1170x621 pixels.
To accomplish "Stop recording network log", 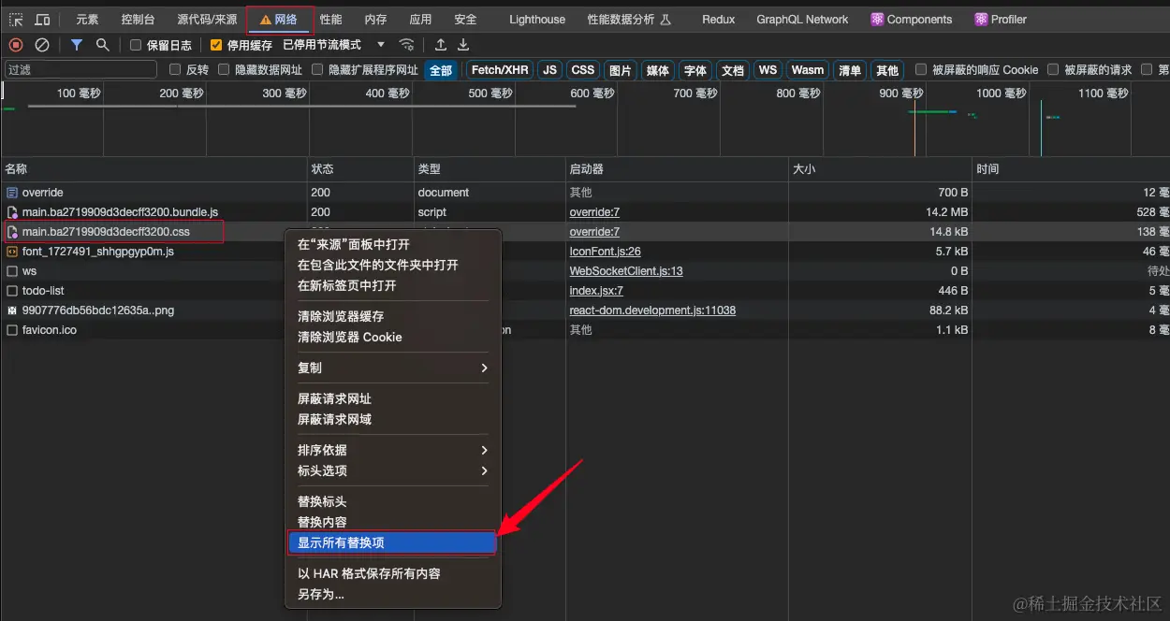I will coord(16,45).
